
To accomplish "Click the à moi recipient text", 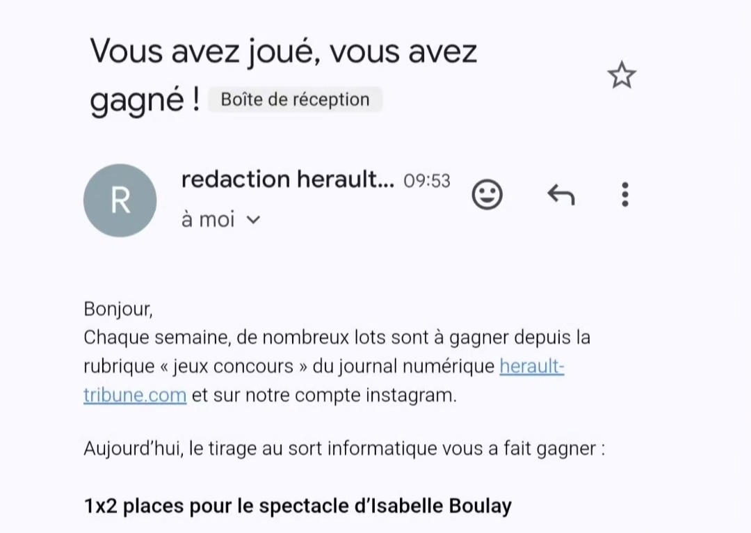I will point(208,219).
